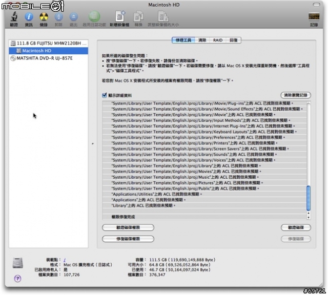Click the 權限修復完成 completion log line
328x295 pixels.
pyautogui.click(x=204, y=217)
